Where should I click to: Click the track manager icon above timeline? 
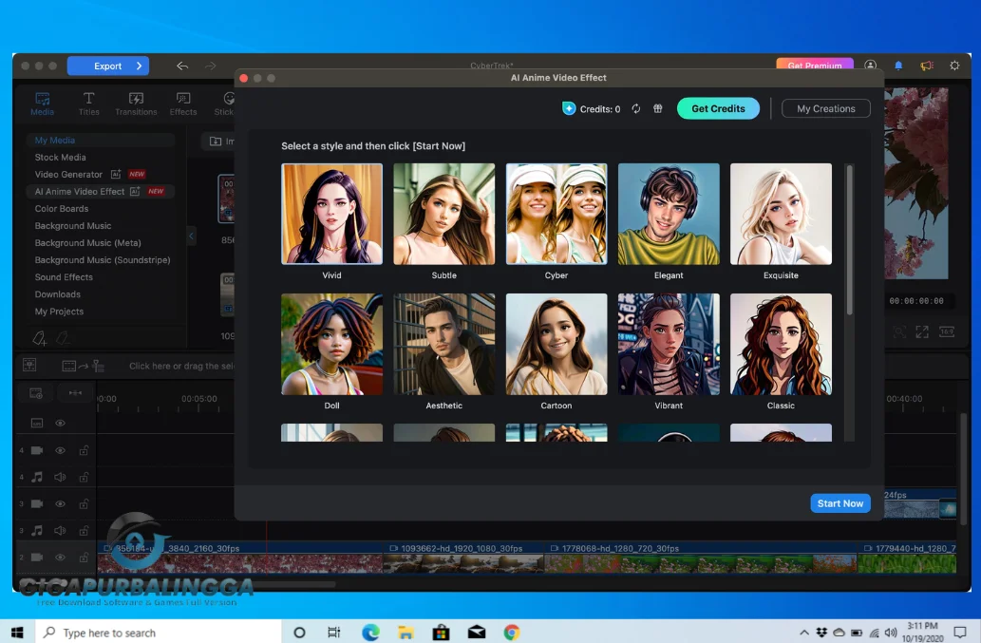29,366
